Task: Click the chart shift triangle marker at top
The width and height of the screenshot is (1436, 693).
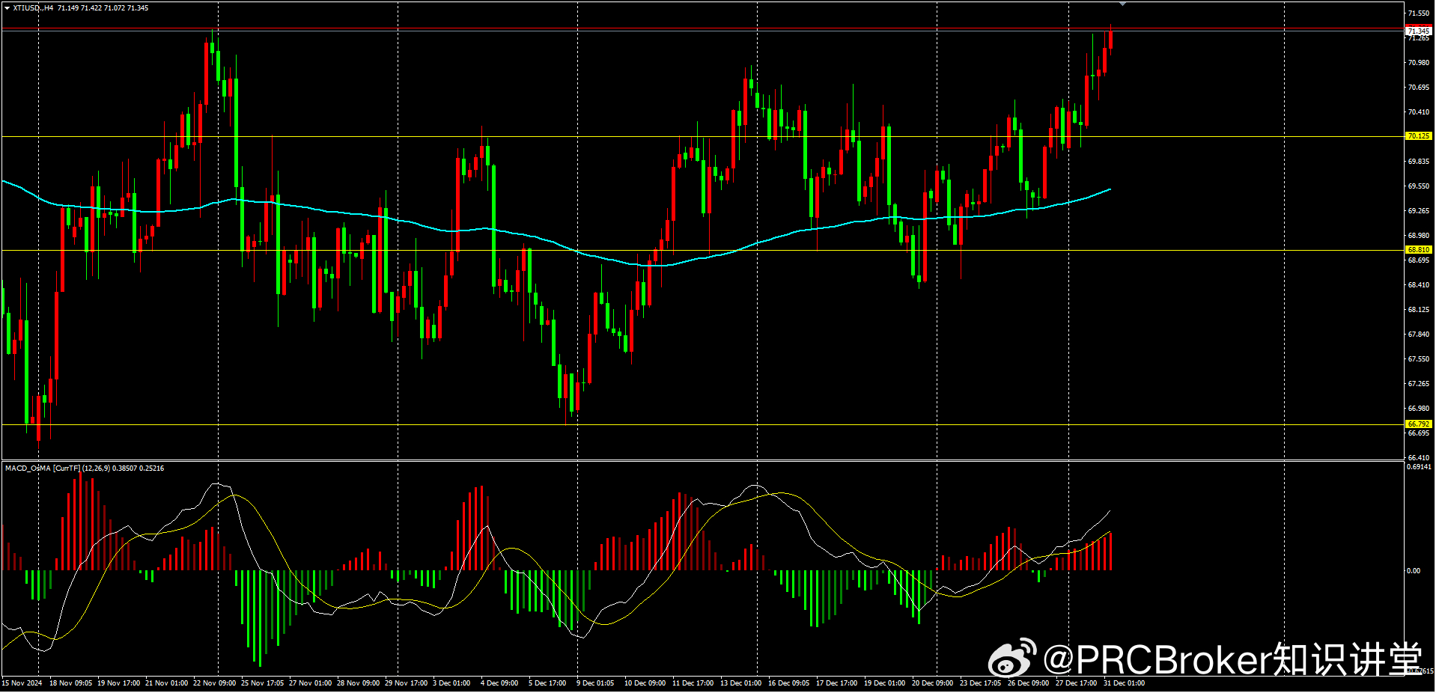Action: click(1122, 4)
